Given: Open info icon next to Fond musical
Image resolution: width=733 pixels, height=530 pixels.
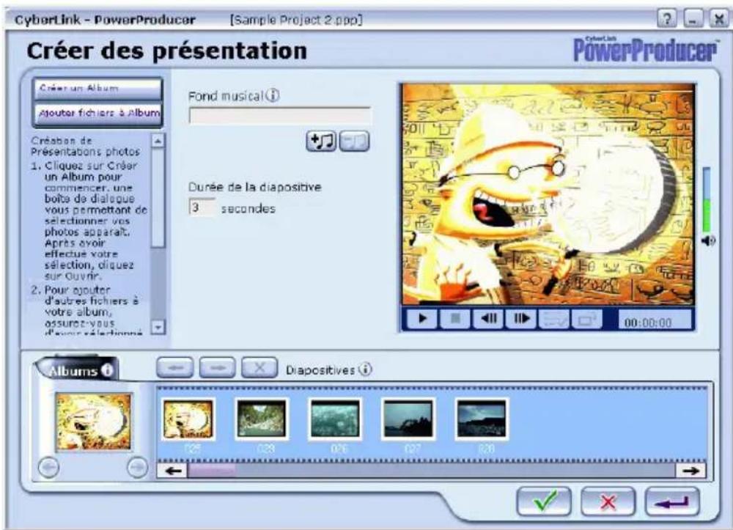Looking at the screenshot, I should pos(273,96).
